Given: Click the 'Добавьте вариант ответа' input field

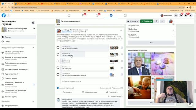Looking at the screenshot, I should pos(85,81).
